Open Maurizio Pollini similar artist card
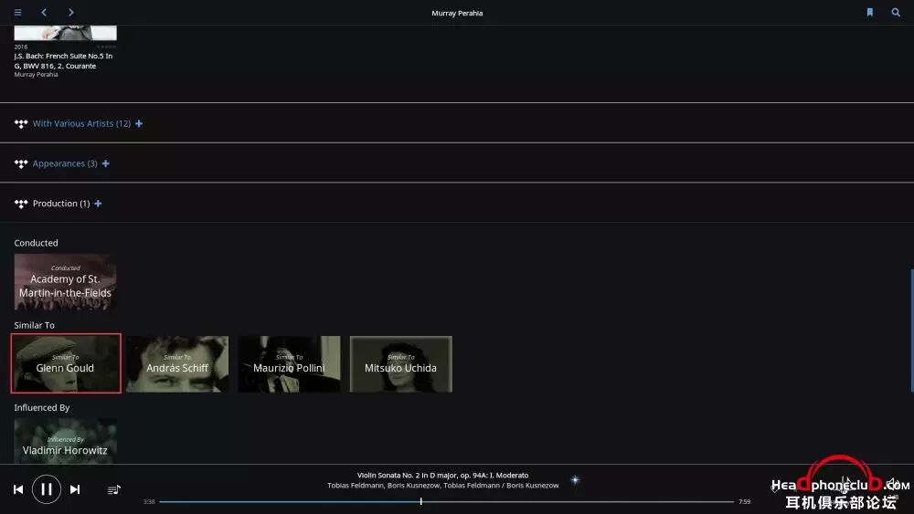Screen dimensions: 914x514 tap(289, 363)
